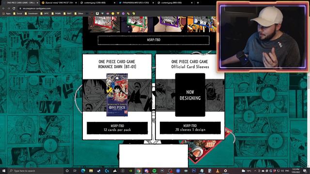The height and width of the screenshot is (174, 310).
Task: Close the Twitter image tab
Action: pos(153,3)
